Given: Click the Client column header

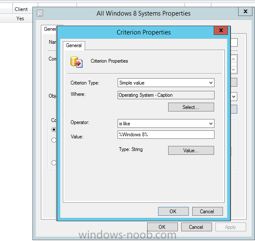Looking at the screenshot, I should (21, 9).
